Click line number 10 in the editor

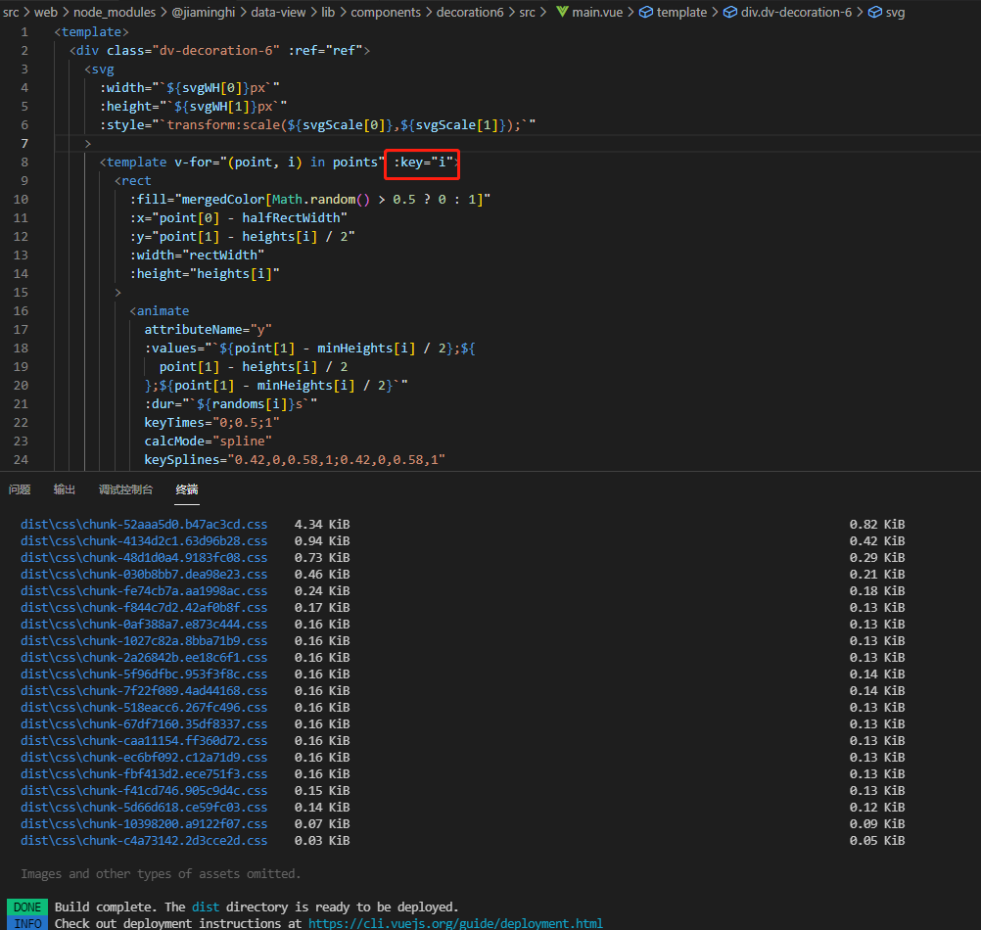21,199
